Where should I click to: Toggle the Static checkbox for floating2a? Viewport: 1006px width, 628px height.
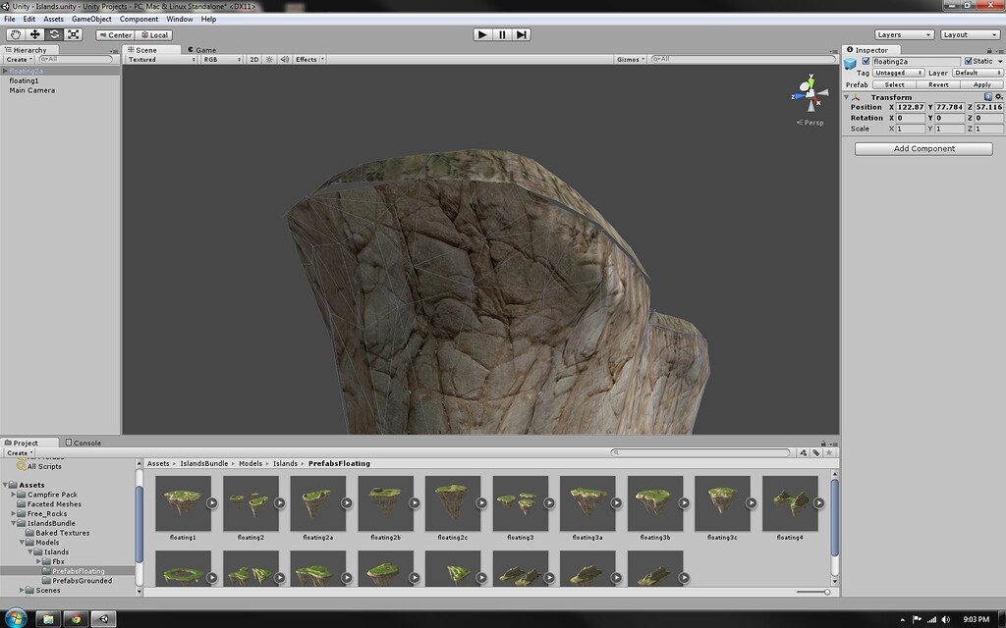(x=969, y=61)
